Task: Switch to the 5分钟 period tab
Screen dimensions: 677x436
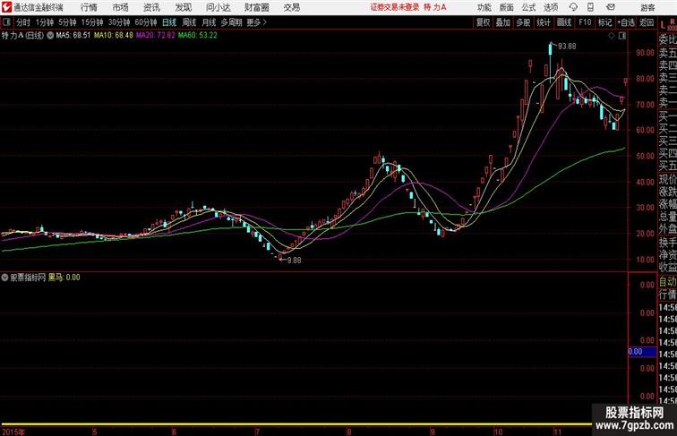Action: [x=67, y=22]
